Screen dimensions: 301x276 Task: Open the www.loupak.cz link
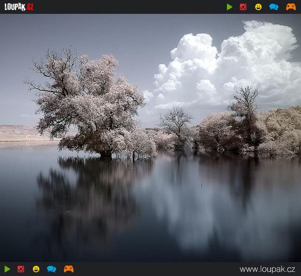coord(267,269)
